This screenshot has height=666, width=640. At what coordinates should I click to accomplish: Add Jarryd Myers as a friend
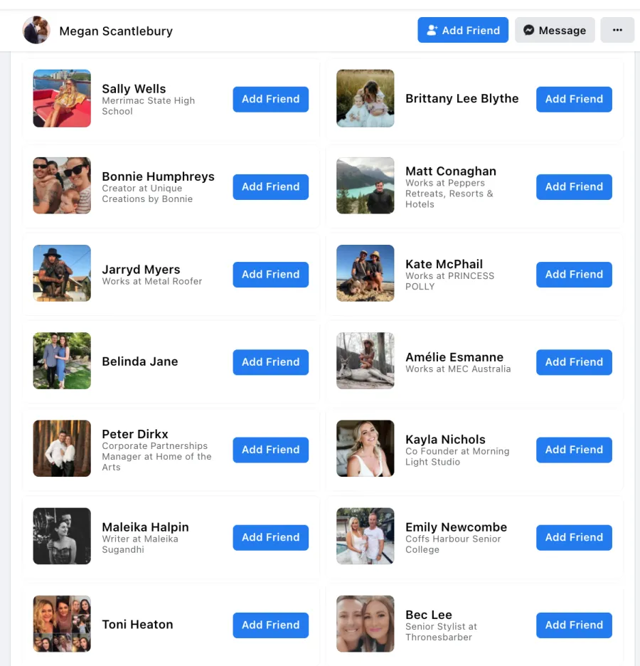(270, 275)
